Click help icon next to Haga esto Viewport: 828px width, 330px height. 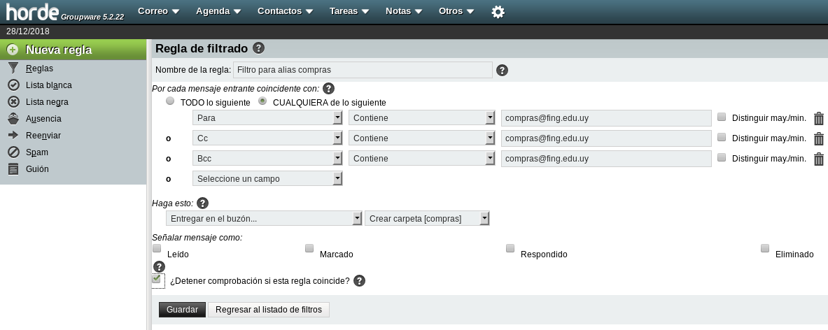click(202, 203)
